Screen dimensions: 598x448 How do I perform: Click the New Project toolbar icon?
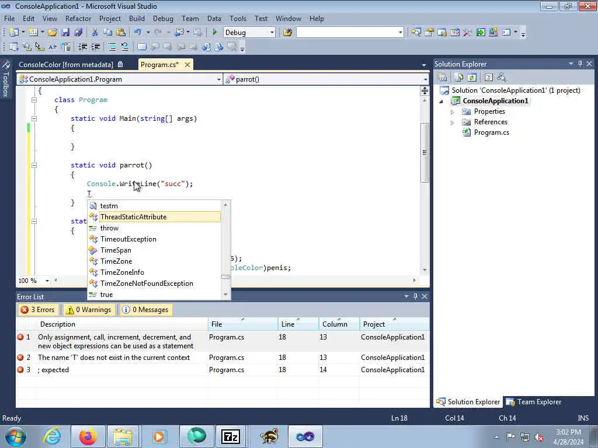14,33
